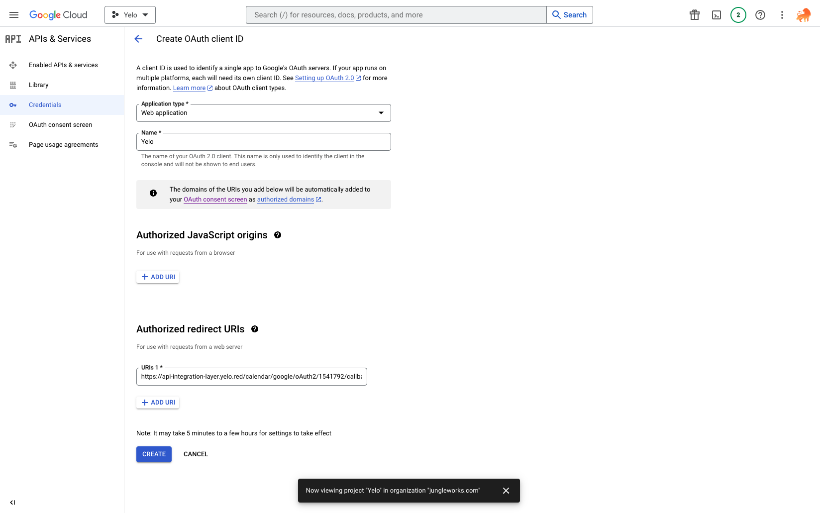This screenshot has width=820, height=513.
Task: Click the Search button
Action: [x=570, y=15]
